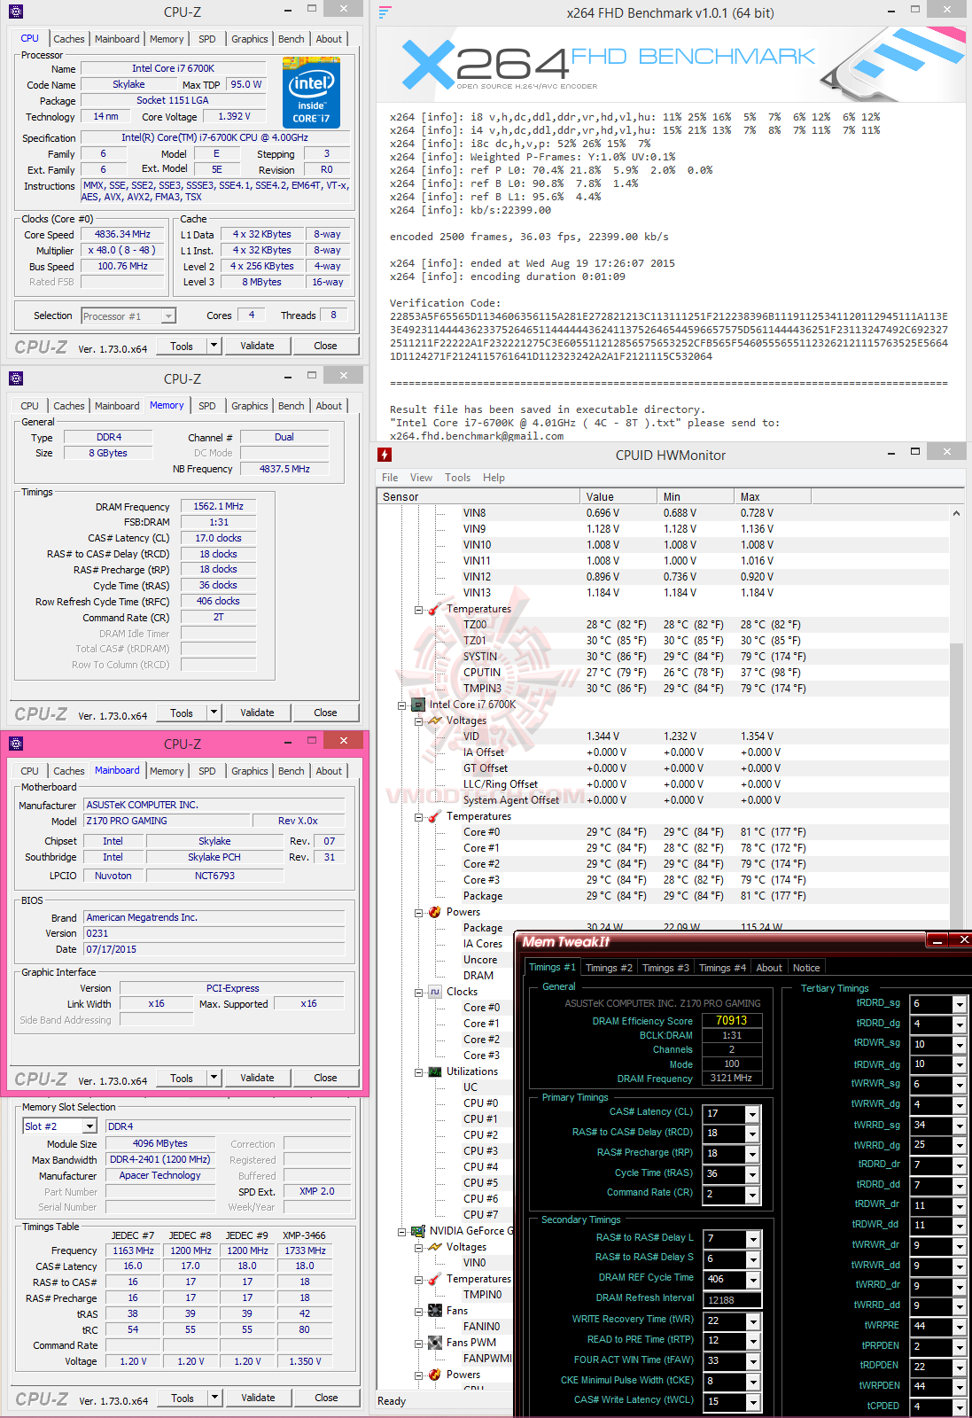Collapse the Voltages node under Intel Core i7 6700K
The image size is (972, 1418).
[x=418, y=721]
